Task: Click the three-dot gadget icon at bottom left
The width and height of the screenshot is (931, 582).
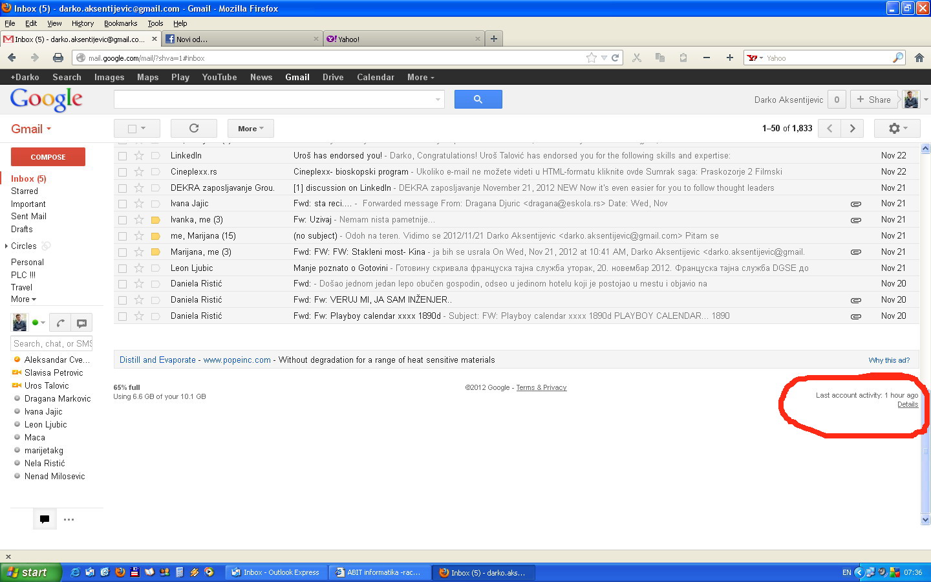Action: pyautogui.click(x=69, y=519)
